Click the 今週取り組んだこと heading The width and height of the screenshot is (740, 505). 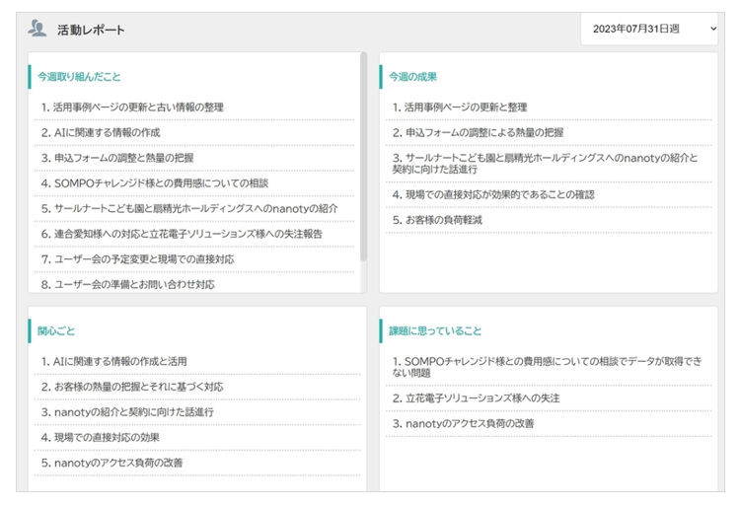click(x=79, y=77)
